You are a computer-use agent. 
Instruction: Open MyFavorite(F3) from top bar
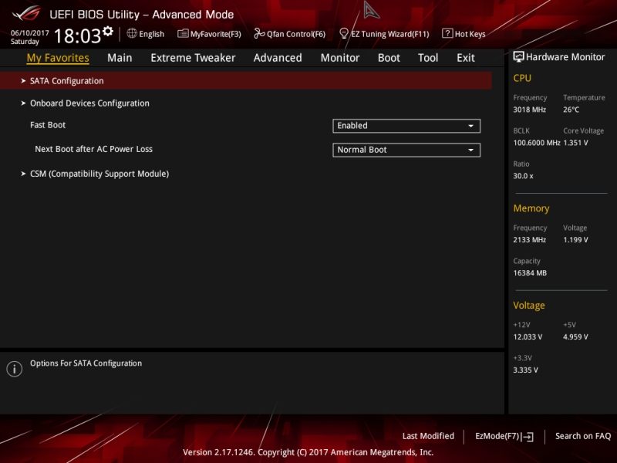tap(209, 34)
